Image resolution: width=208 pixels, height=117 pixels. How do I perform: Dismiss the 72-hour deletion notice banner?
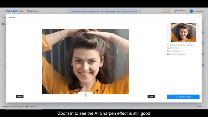pos(139,11)
